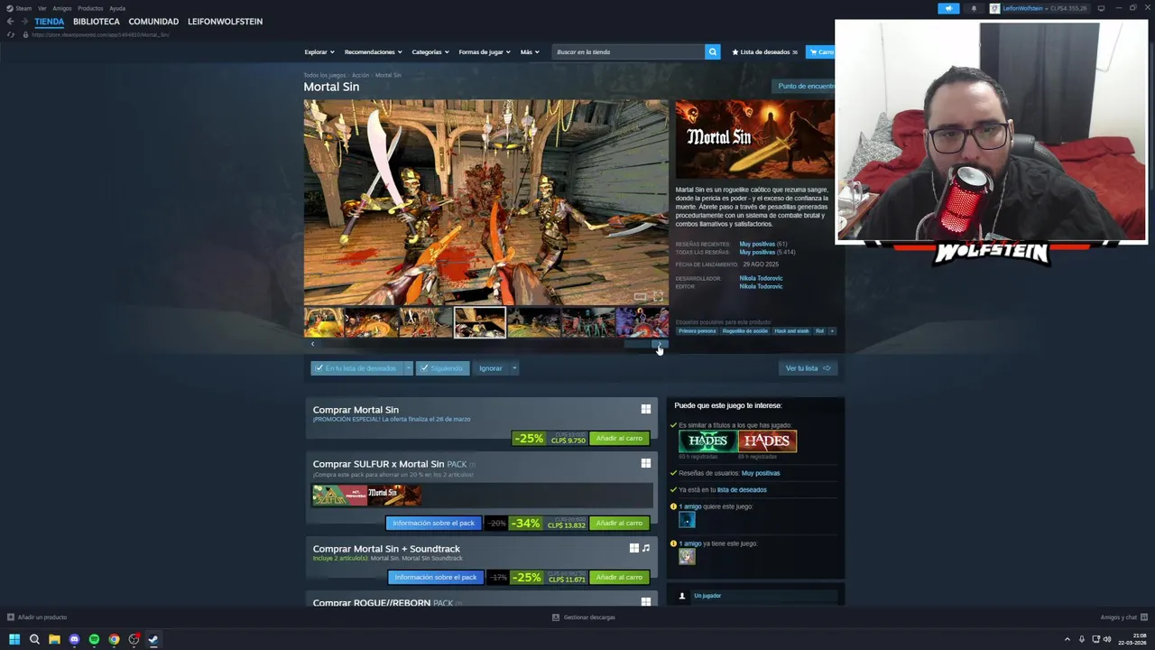The width and height of the screenshot is (1155, 650).
Task: Select the highlighted fourth screenshot thumbnail
Action: tap(479, 323)
